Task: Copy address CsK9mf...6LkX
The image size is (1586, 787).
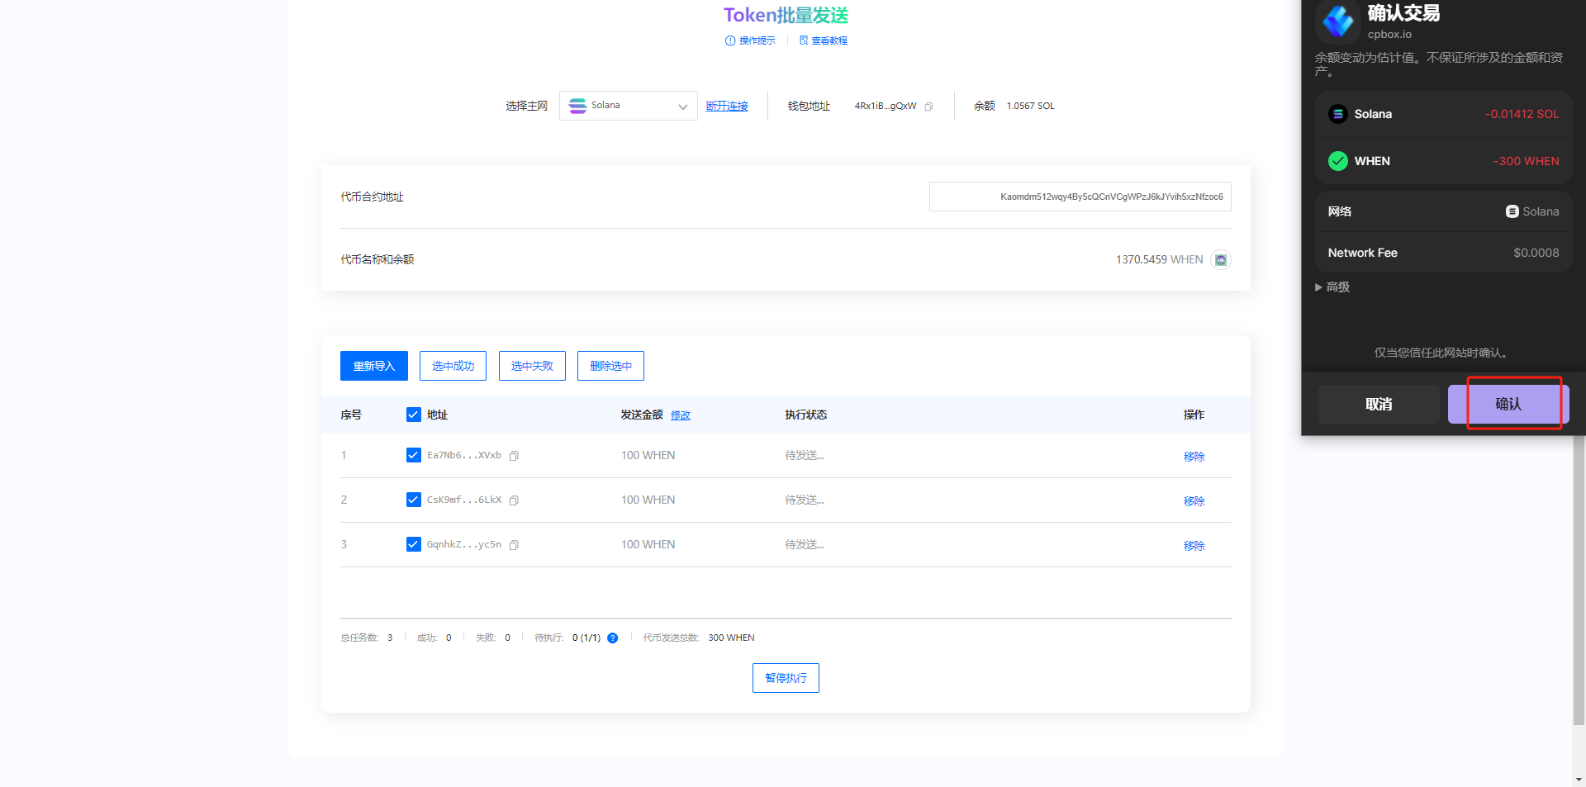Action: (514, 500)
